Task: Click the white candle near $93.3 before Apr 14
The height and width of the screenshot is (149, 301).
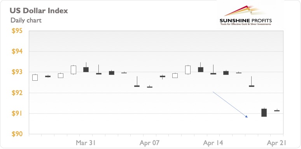Action: [x=188, y=70]
